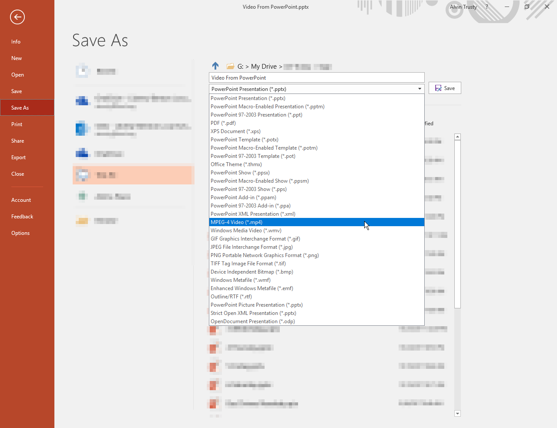Pick PowerPoint Macro-Enabled Template (*.potm)
This screenshot has width=557, height=428.
click(x=316, y=148)
